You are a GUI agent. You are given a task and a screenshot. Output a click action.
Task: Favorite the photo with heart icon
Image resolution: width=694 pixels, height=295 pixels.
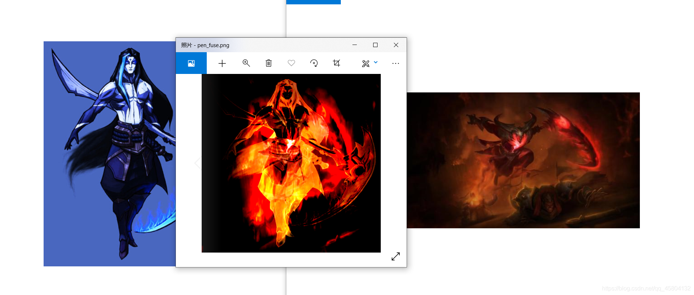[291, 63]
